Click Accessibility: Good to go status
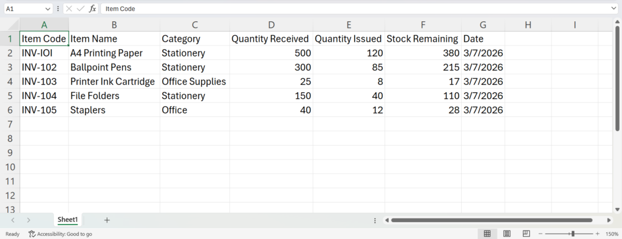 tap(60, 234)
